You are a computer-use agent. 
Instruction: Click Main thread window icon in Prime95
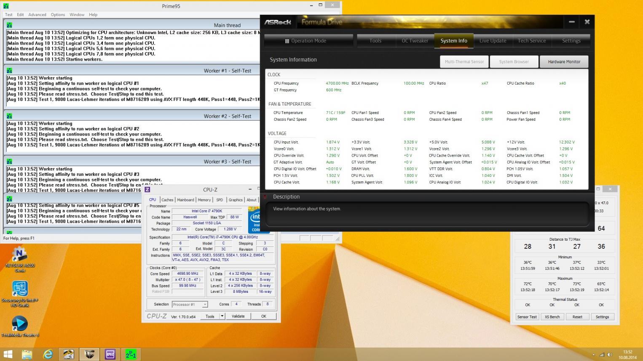point(9,25)
